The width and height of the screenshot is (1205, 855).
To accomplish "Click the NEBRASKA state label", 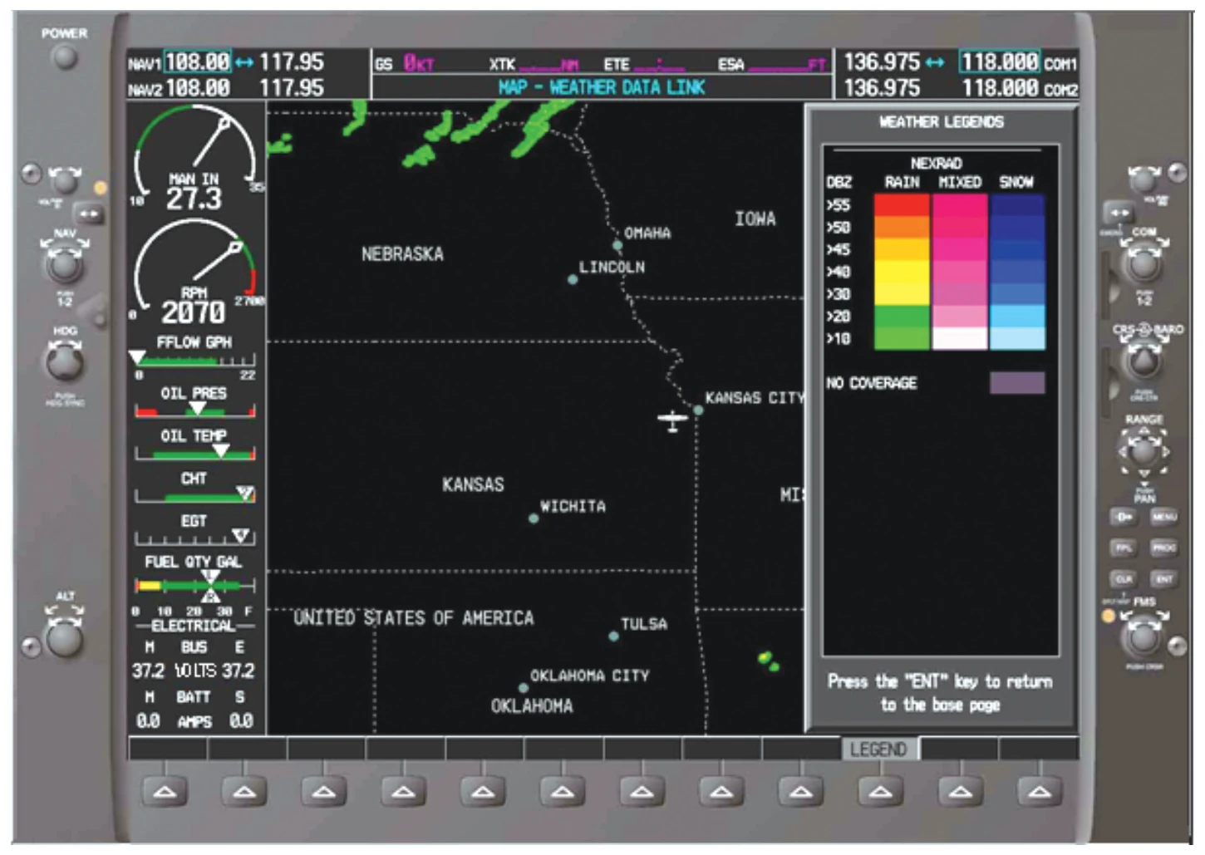I will tap(402, 254).
